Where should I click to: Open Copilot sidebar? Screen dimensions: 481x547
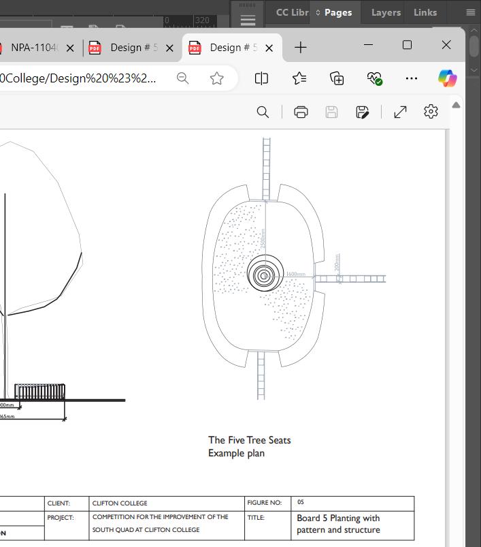click(448, 78)
